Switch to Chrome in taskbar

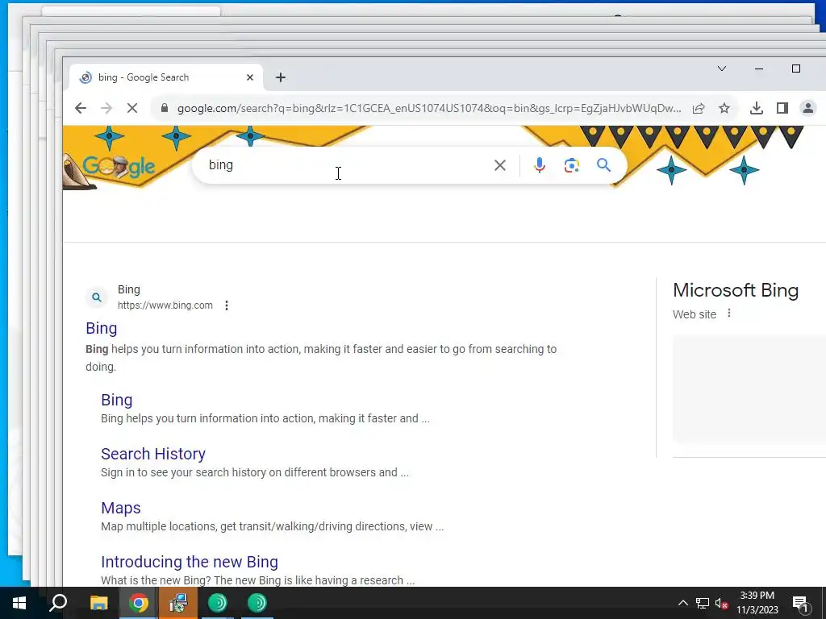coord(139,603)
